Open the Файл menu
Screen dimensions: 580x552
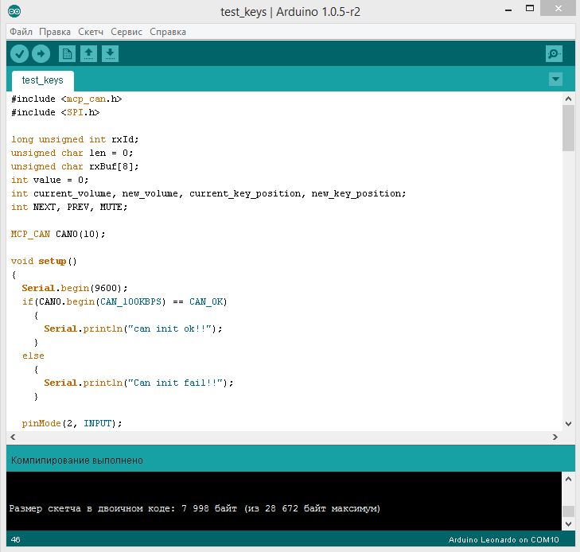coord(21,32)
